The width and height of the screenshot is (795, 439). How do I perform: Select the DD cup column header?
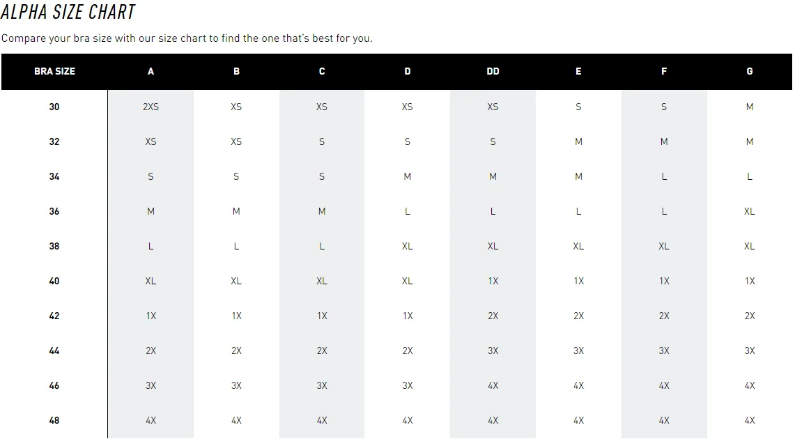[493, 72]
